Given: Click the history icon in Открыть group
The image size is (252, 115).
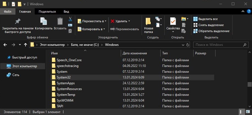Looking at the screenshot, I should (184, 31).
